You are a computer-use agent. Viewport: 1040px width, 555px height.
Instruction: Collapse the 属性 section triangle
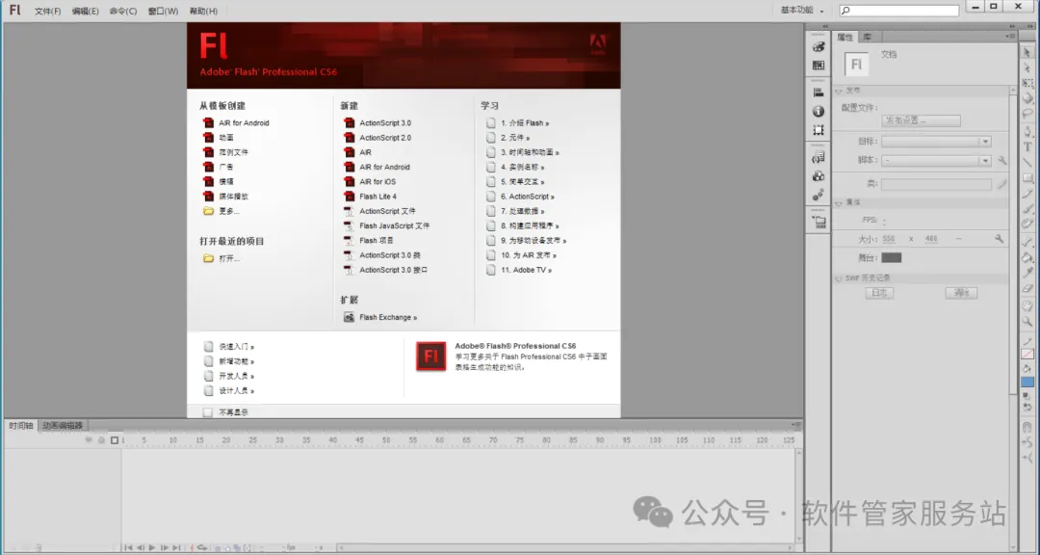tap(839, 202)
